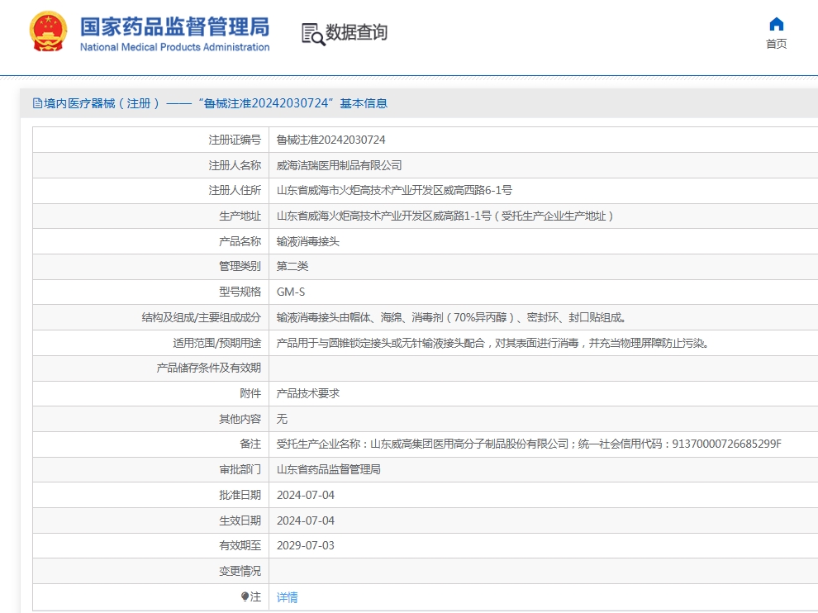818x613 pixels.
Task: Click structure composition text with 70%异丙醇
Action: [451, 317]
